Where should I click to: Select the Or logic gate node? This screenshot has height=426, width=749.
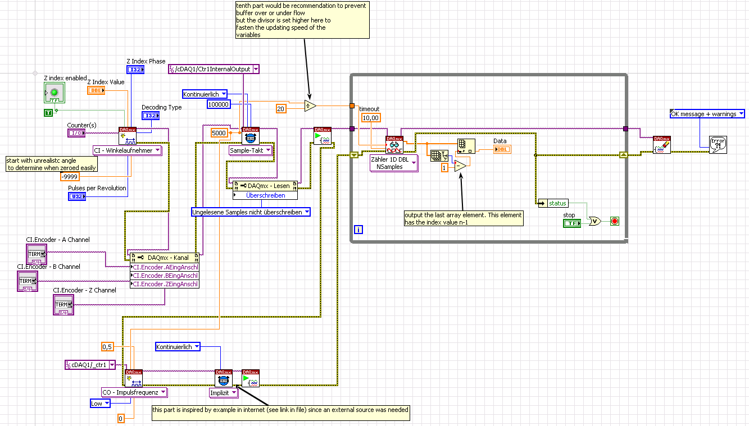tap(594, 221)
